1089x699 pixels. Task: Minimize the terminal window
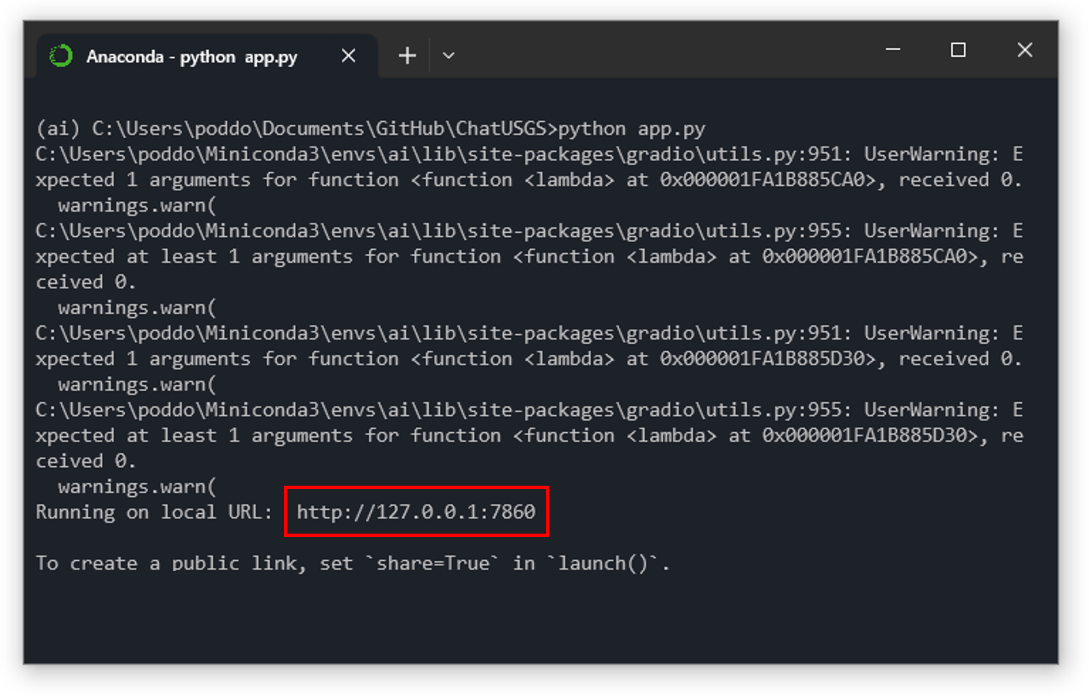tap(892, 50)
